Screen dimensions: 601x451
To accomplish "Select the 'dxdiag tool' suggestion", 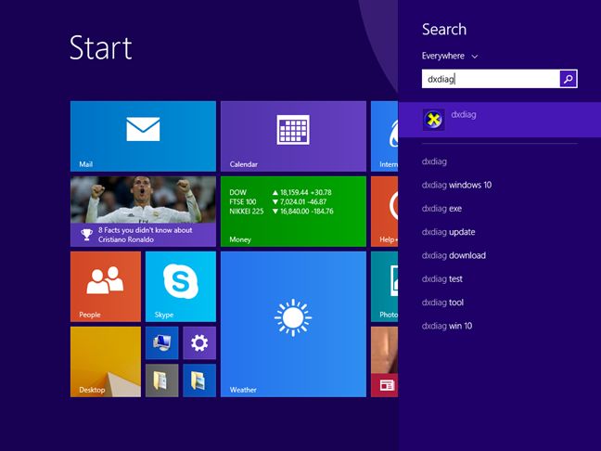I will tap(442, 303).
